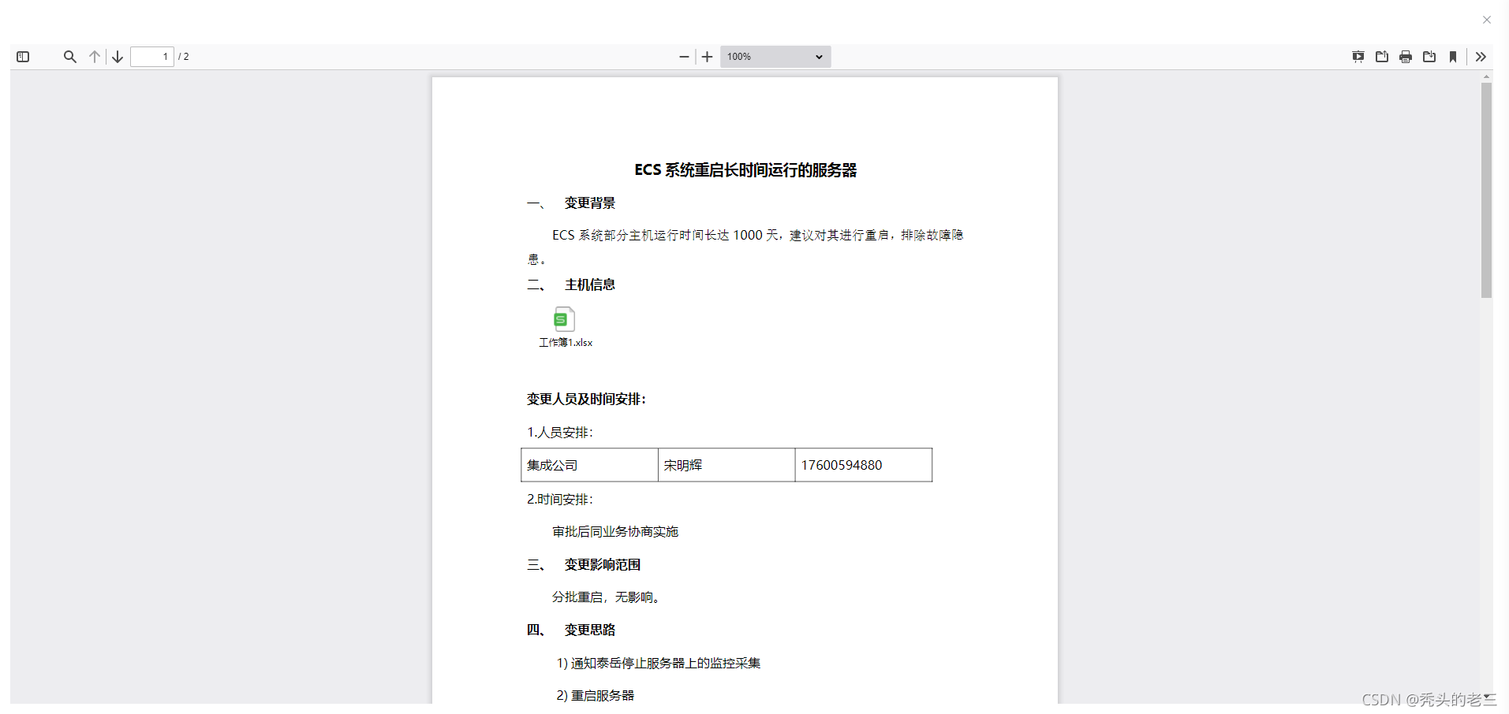The height and width of the screenshot is (714, 1509).
Task: Click the heading 变更背景
Action: pyautogui.click(x=590, y=203)
